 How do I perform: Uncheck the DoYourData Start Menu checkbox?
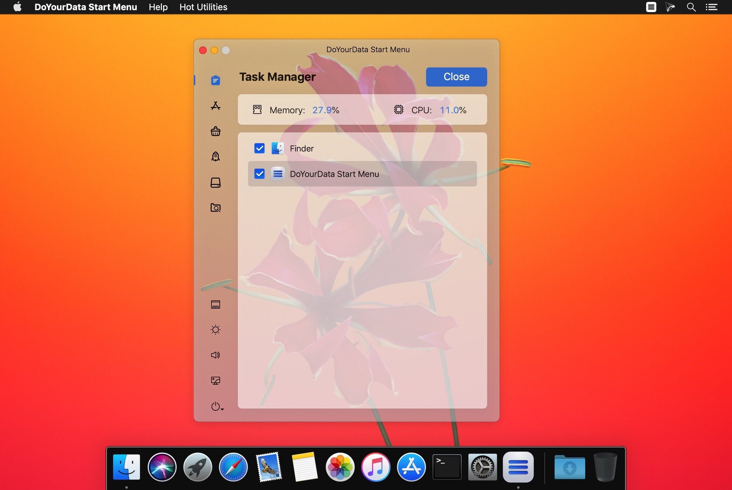[259, 174]
